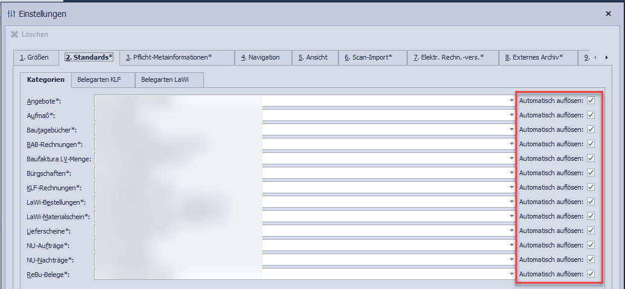The width and height of the screenshot is (625, 289).
Task: Toggle Automatisch auflösen for KLF-Rechnungen
Action: click(x=591, y=187)
